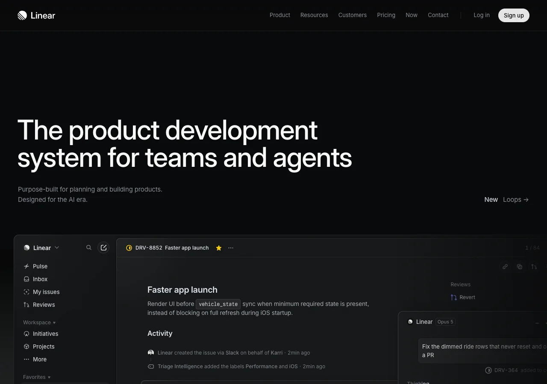Open the Pricing page from the navigation
Screen dimensions: 547x384
coord(386,15)
